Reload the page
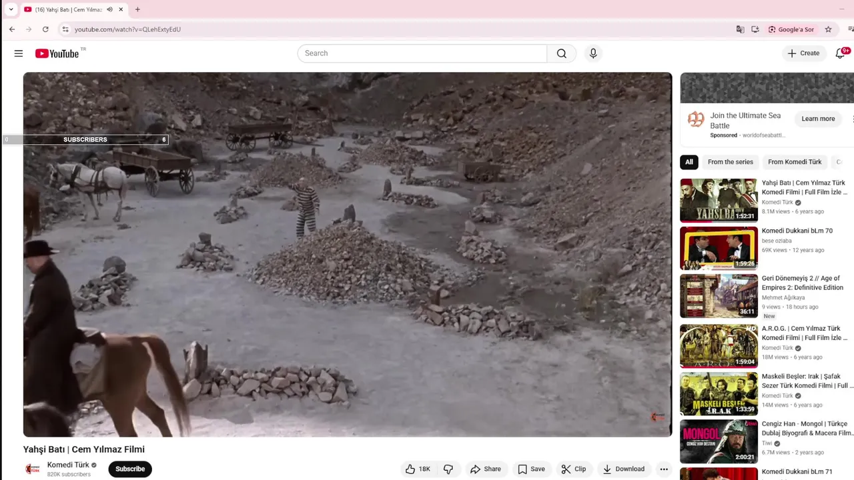The height and width of the screenshot is (480, 854). [45, 29]
